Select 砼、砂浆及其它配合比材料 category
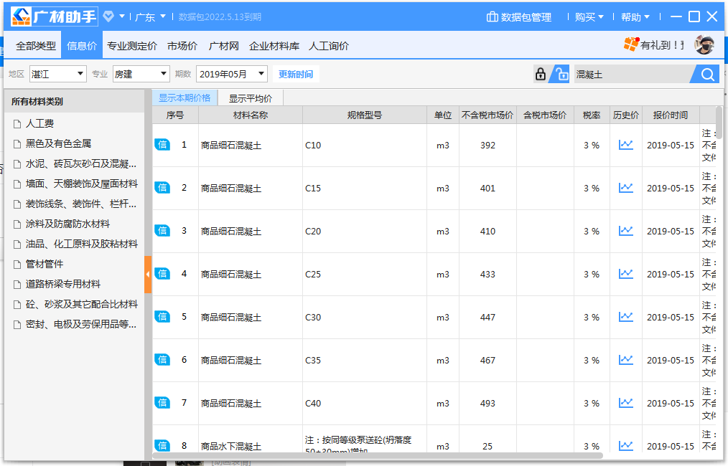The height and width of the screenshot is (466, 728). click(81, 304)
